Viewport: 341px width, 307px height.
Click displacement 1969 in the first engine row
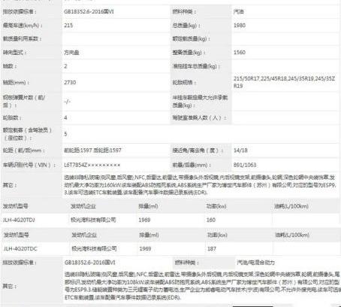144,220
